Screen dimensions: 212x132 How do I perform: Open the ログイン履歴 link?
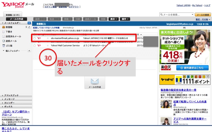(x=51, y=7)
